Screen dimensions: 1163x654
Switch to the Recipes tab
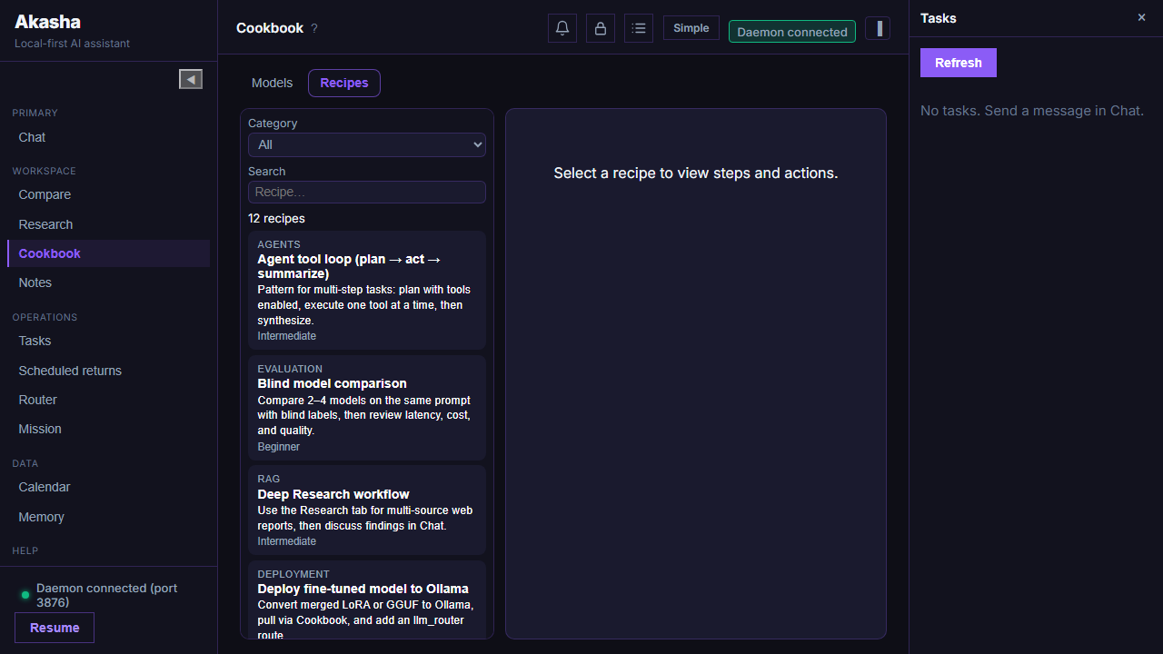click(x=344, y=83)
